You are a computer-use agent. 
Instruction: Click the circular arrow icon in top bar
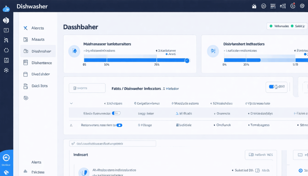pos(293,6)
